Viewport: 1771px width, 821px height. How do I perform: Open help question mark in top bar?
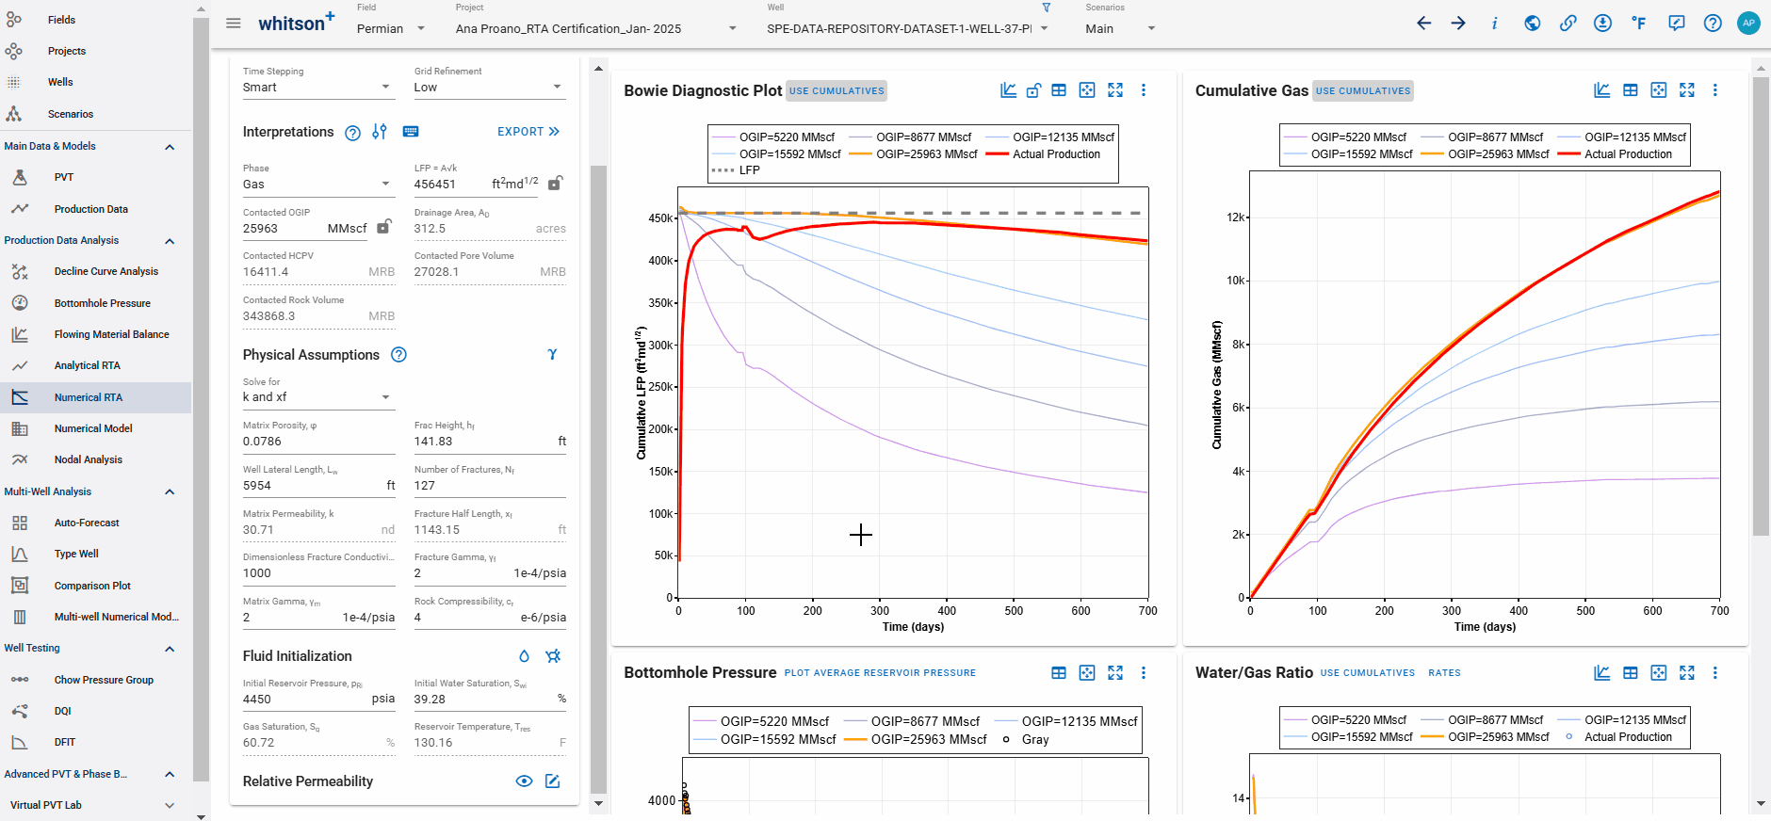(x=1713, y=24)
